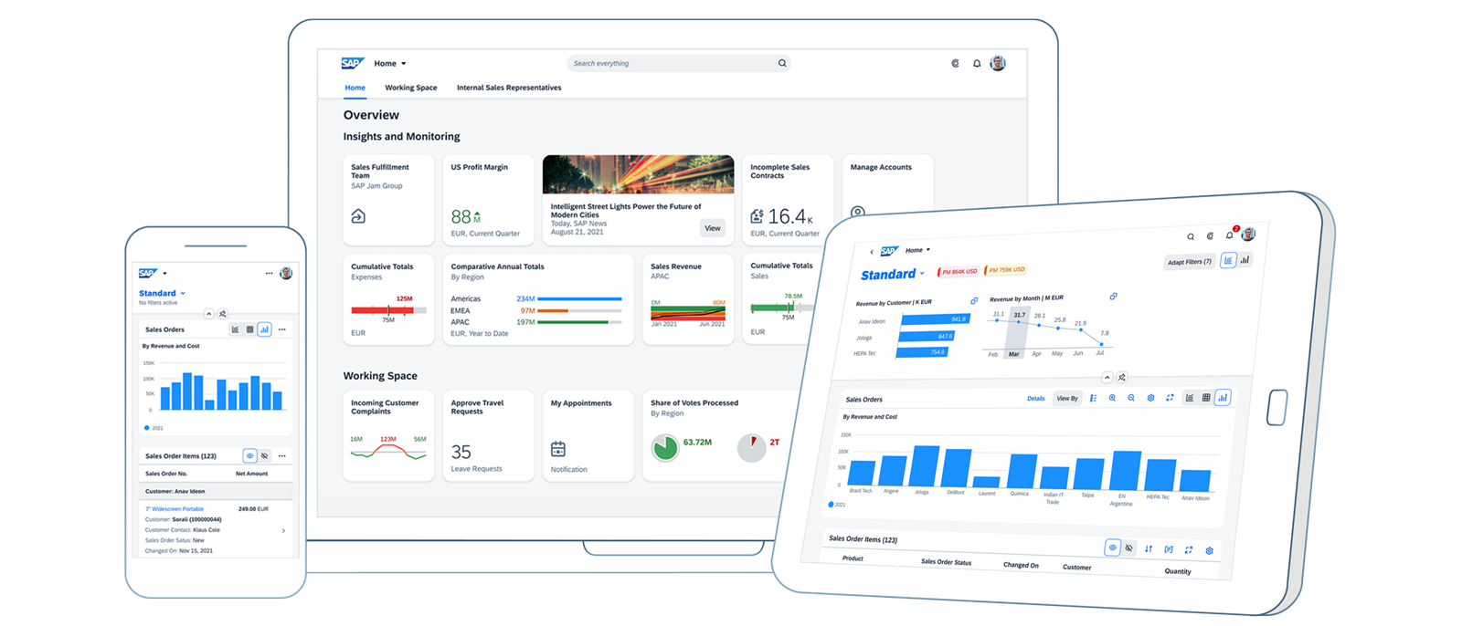Open SAP CoPilot icon on tablet header
This screenshot has height=626, width=1462.
[x=1210, y=236]
